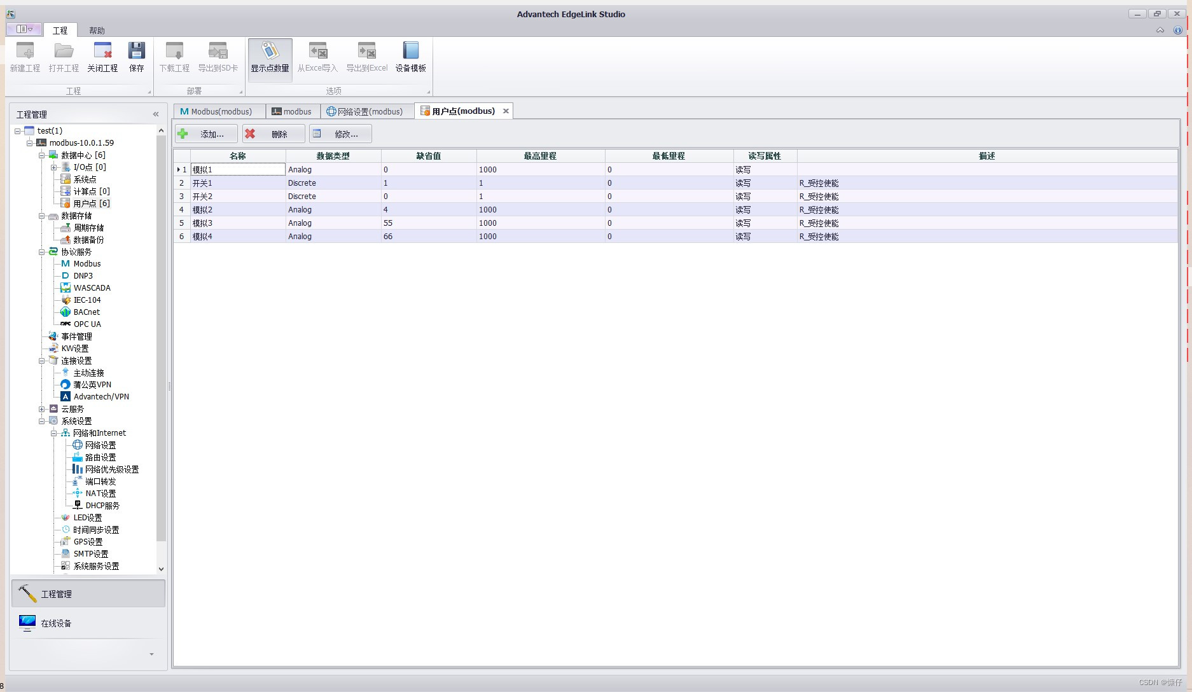Collapse the test(1) project tree node
Image resolution: width=1192 pixels, height=692 pixels.
tap(18, 131)
